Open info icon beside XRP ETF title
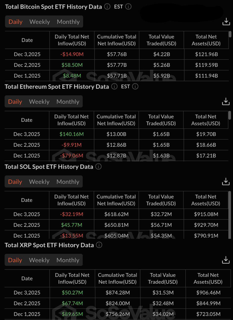Image resolution: width=233 pixels, height=320 pixels. click(x=99, y=245)
